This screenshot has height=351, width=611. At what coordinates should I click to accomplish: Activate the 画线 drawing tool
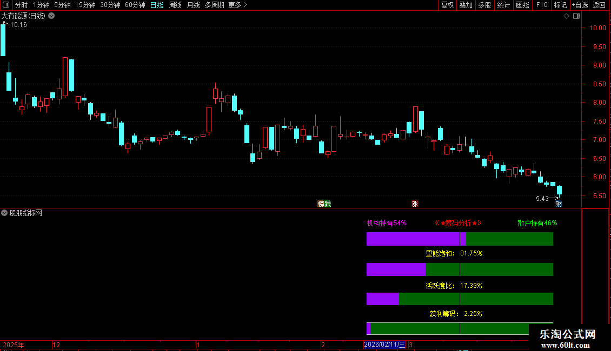[522, 5]
